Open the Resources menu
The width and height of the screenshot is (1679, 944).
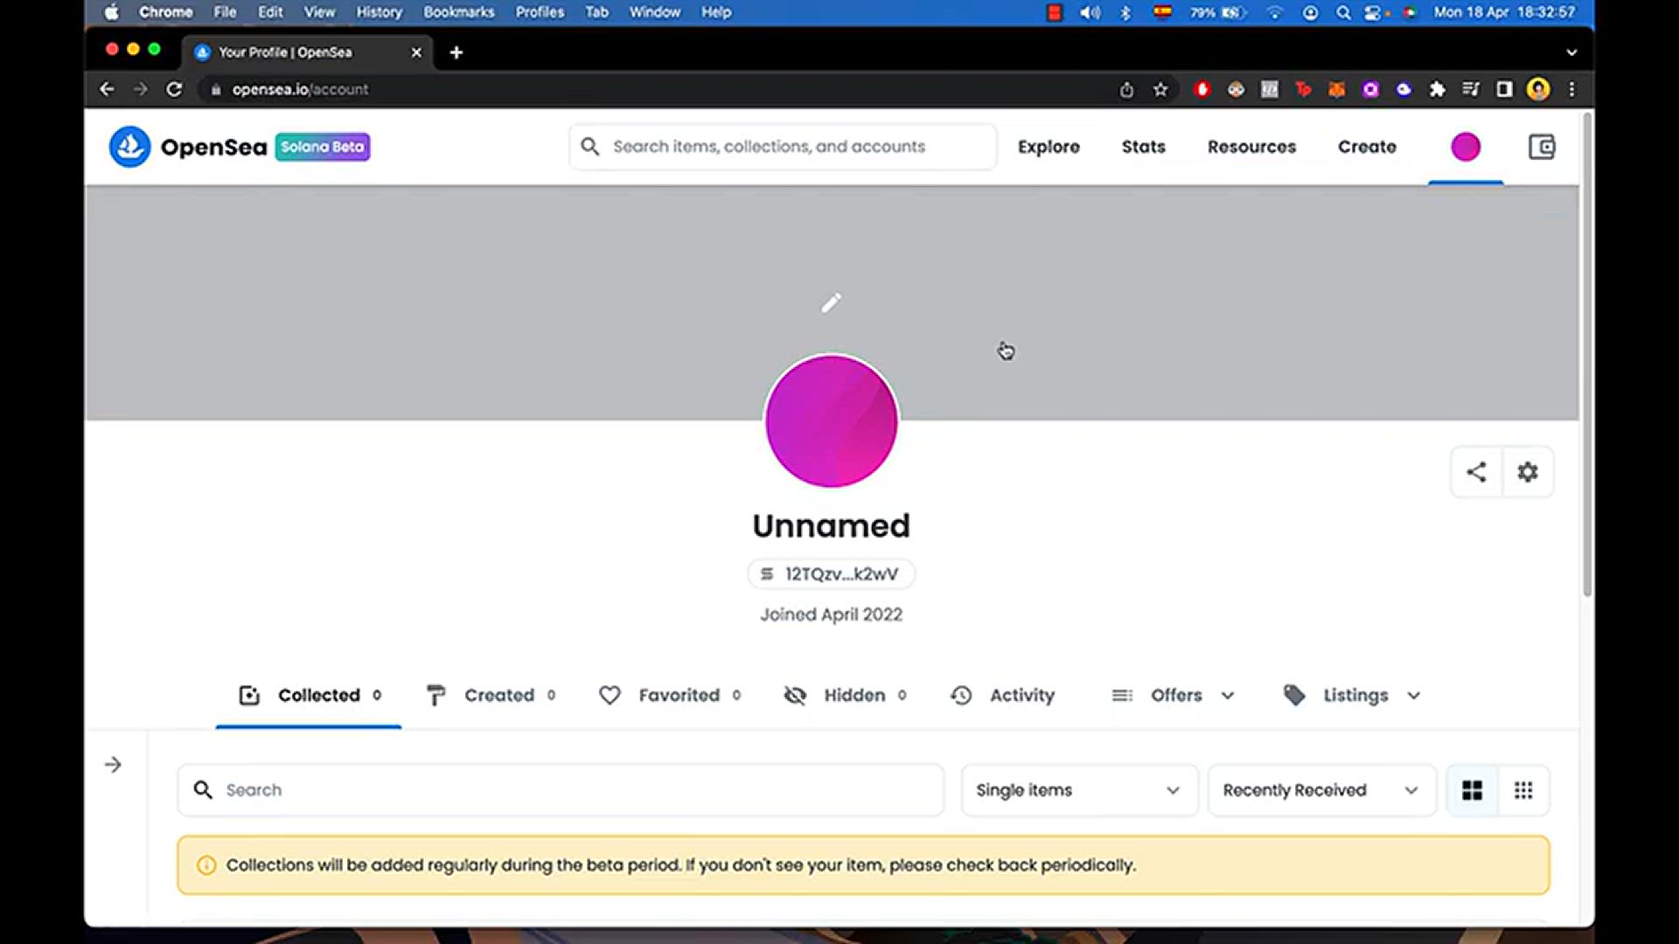point(1251,147)
